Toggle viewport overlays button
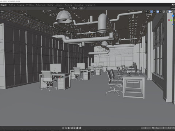175x131 pixels. pyautogui.click(x=157, y=12)
